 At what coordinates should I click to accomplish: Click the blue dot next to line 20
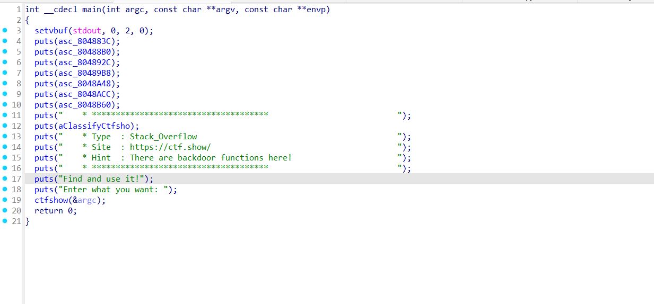click(x=5, y=211)
